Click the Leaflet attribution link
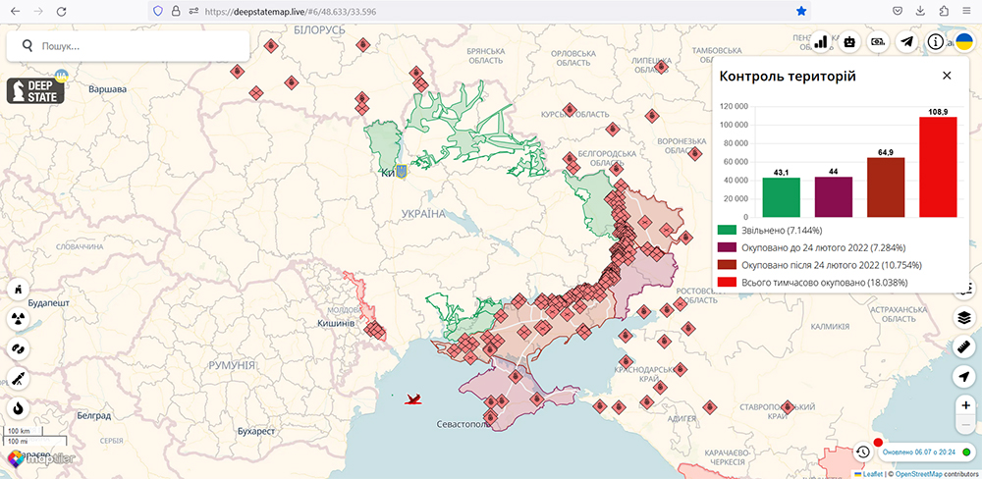Screen dimensions: 982x479 click(x=872, y=474)
